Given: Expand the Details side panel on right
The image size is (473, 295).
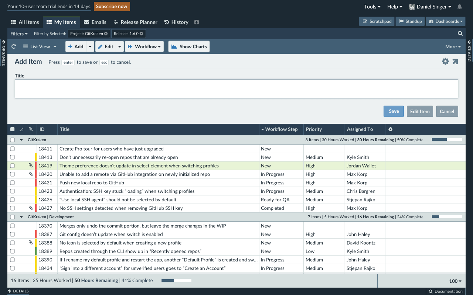Looking at the screenshot, I should pyautogui.click(x=469, y=51).
